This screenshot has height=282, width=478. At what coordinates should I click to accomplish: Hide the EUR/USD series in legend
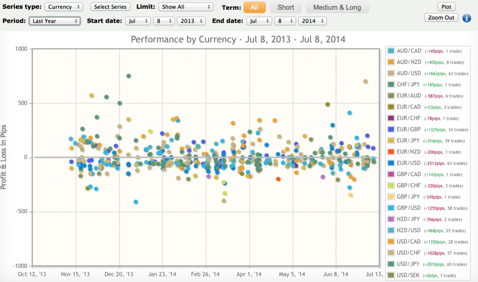[x=408, y=163]
